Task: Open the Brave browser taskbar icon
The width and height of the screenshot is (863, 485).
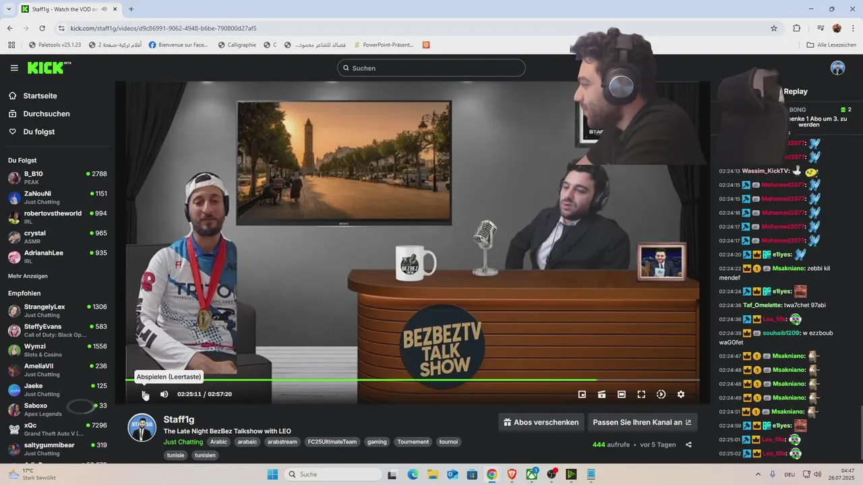Action: [x=512, y=474]
